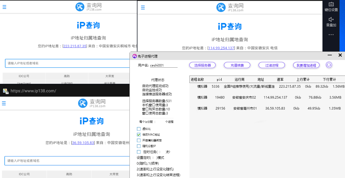Click the 定时任务 seconds input field

point(162,152)
